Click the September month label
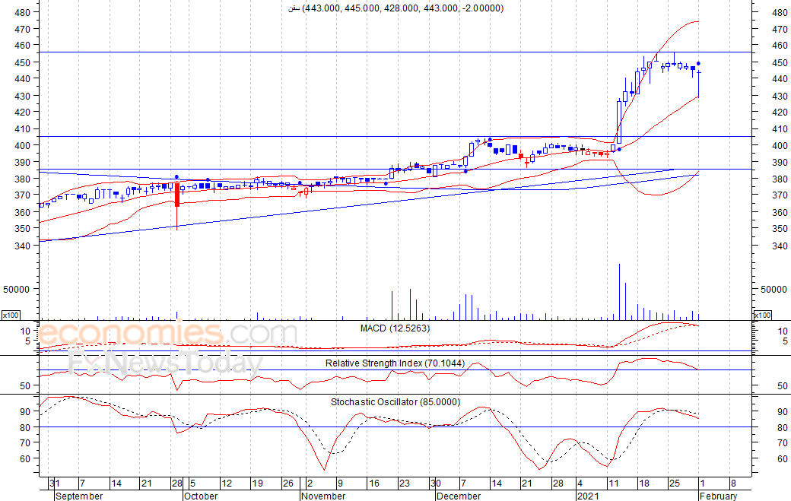 click(x=79, y=496)
